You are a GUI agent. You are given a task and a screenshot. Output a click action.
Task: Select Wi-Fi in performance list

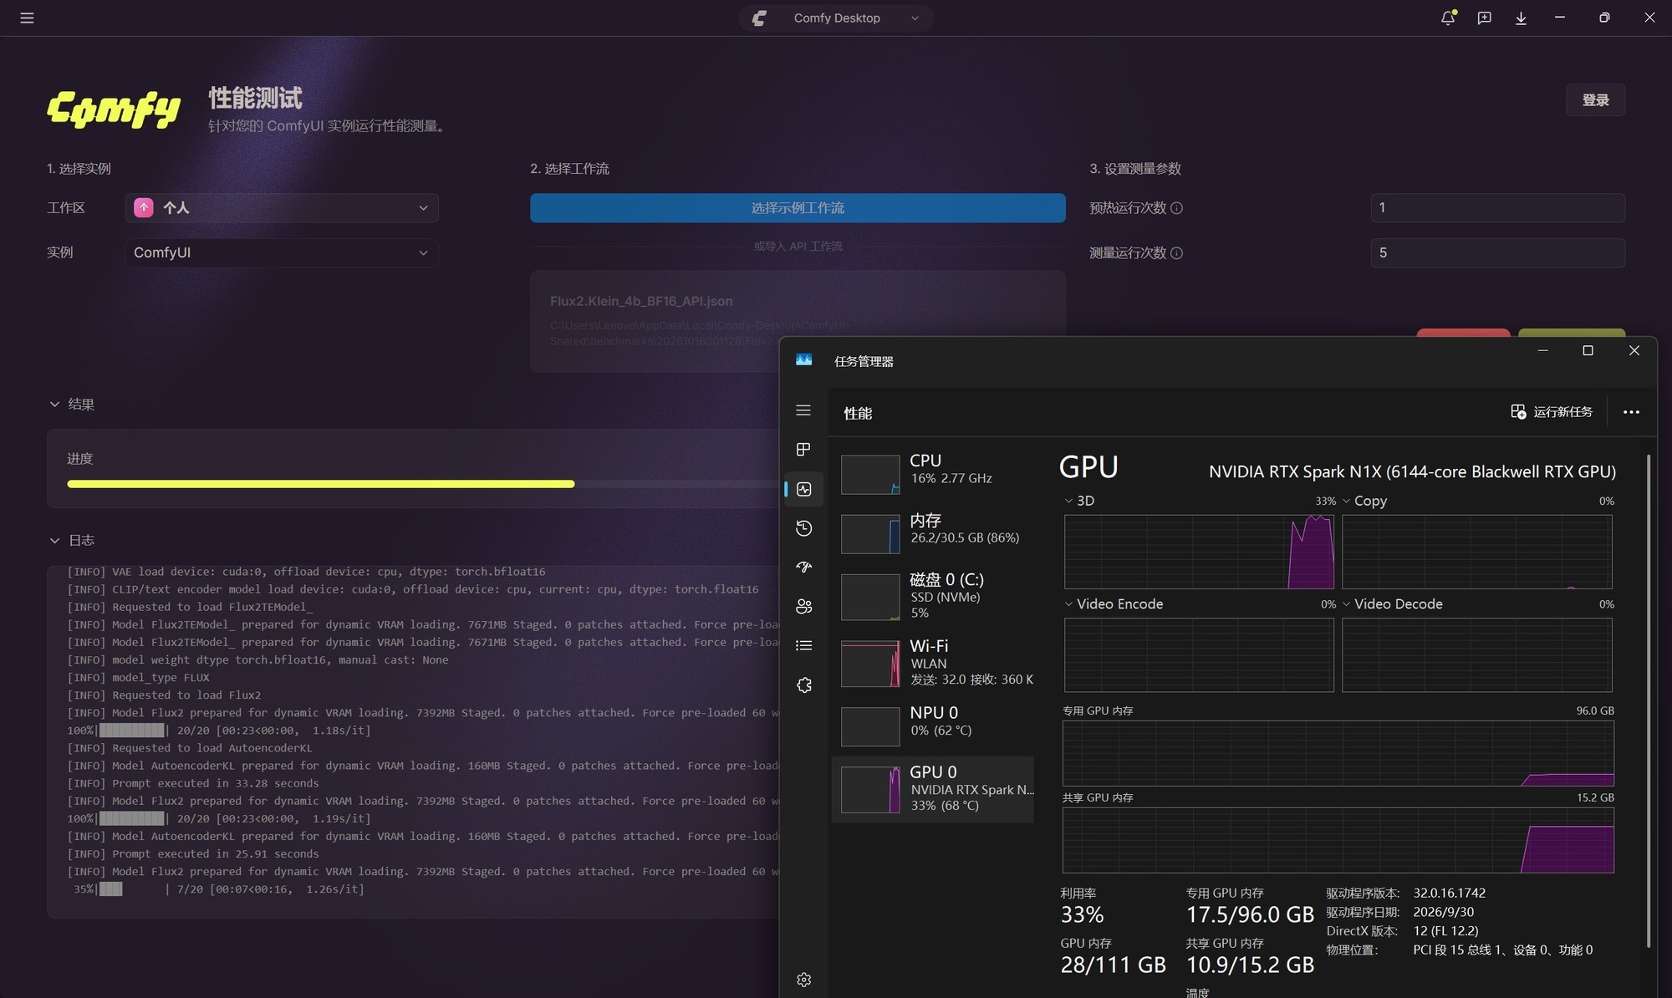click(933, 663)
